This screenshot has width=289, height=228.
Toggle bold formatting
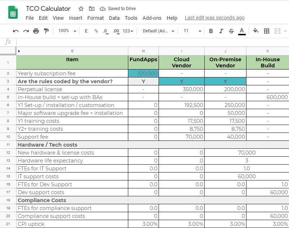(211, 31)
